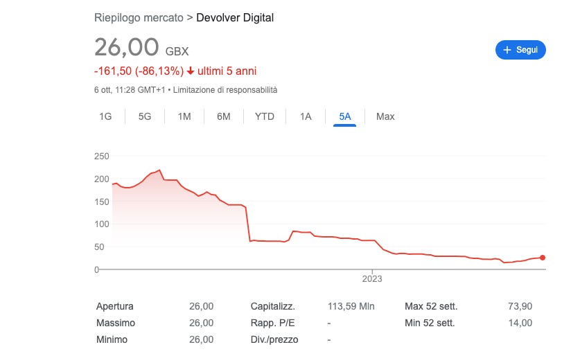Click the -161,50 (-86,13%) change text

click(x=139, y=71)
